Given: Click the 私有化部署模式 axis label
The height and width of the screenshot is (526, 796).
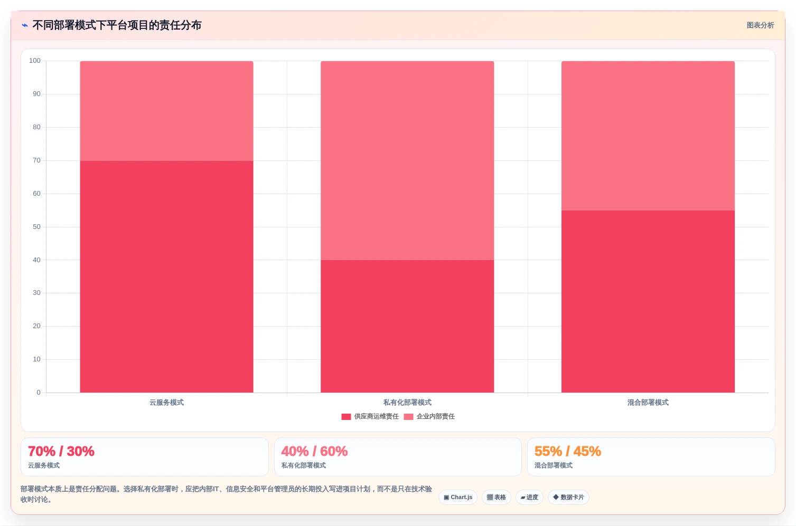Looking at the screenshot, I should click(x=407, y=403).
